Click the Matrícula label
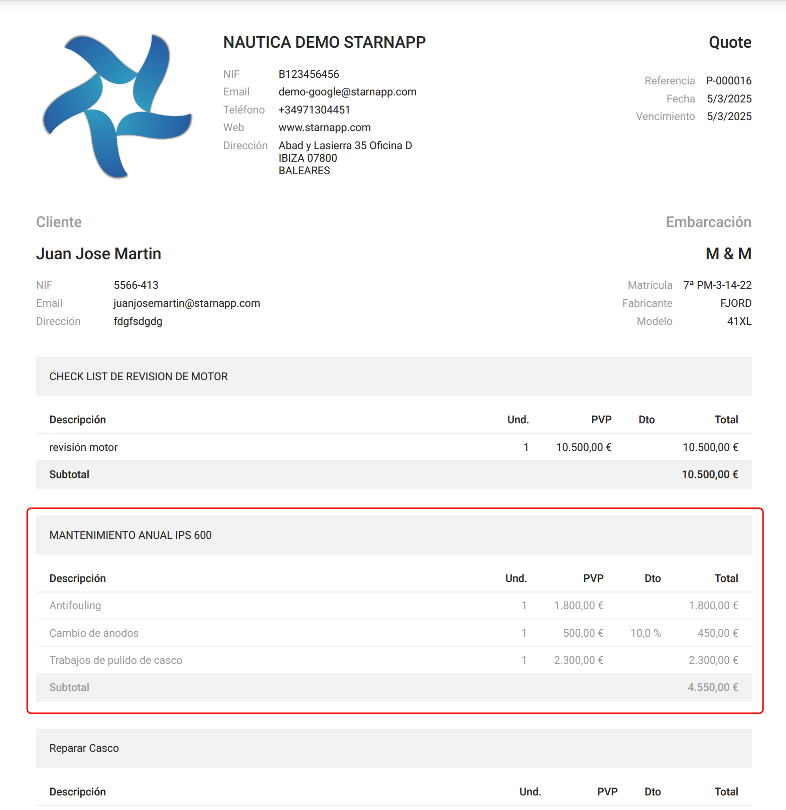This screenshot has width=786, height=810. [650, 285]
